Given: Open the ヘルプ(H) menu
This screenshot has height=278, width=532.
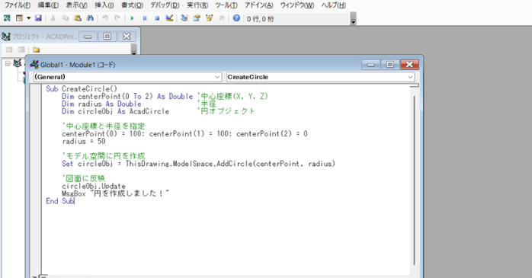Looking at the screenshot, I should (x=334, y=5).
